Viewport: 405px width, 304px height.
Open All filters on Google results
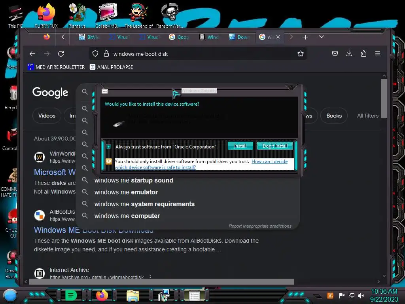coord(368,116)
